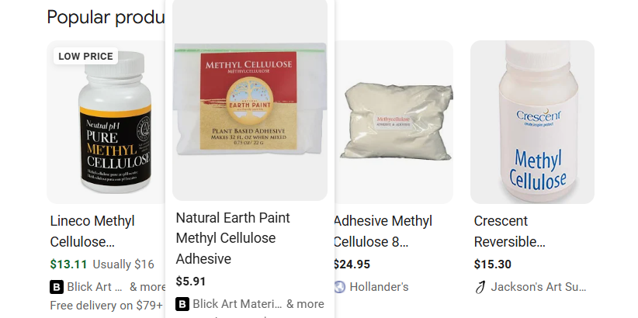Click the Jackson's Art Supplies logo icon

480,287
